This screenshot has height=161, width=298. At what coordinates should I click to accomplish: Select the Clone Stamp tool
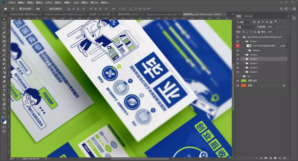point(4,59)
